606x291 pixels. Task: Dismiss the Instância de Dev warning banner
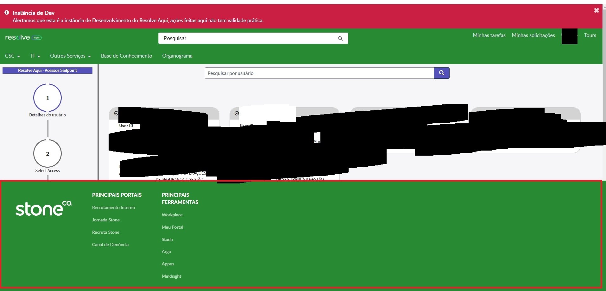point(597,10)
